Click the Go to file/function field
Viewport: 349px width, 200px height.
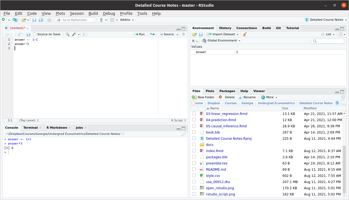[75, 20]
